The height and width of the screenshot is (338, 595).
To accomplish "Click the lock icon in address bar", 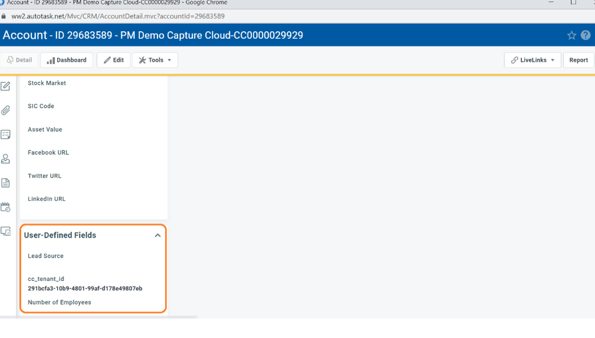I will pyautogui.click(x=4, y=17).
